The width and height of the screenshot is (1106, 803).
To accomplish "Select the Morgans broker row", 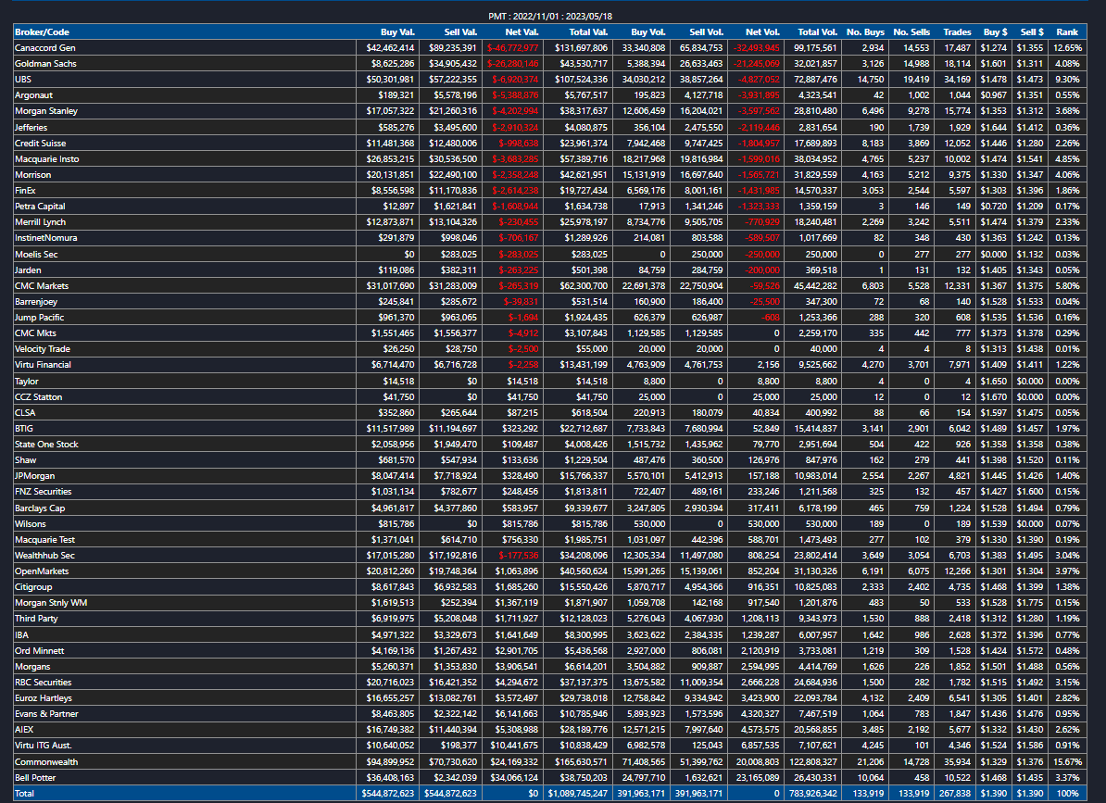I will (550, 667).
